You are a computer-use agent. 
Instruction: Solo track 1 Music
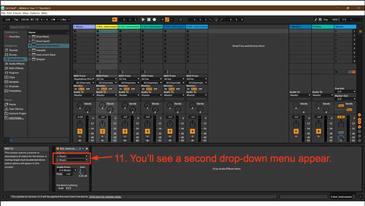click(x=80, y=136)
